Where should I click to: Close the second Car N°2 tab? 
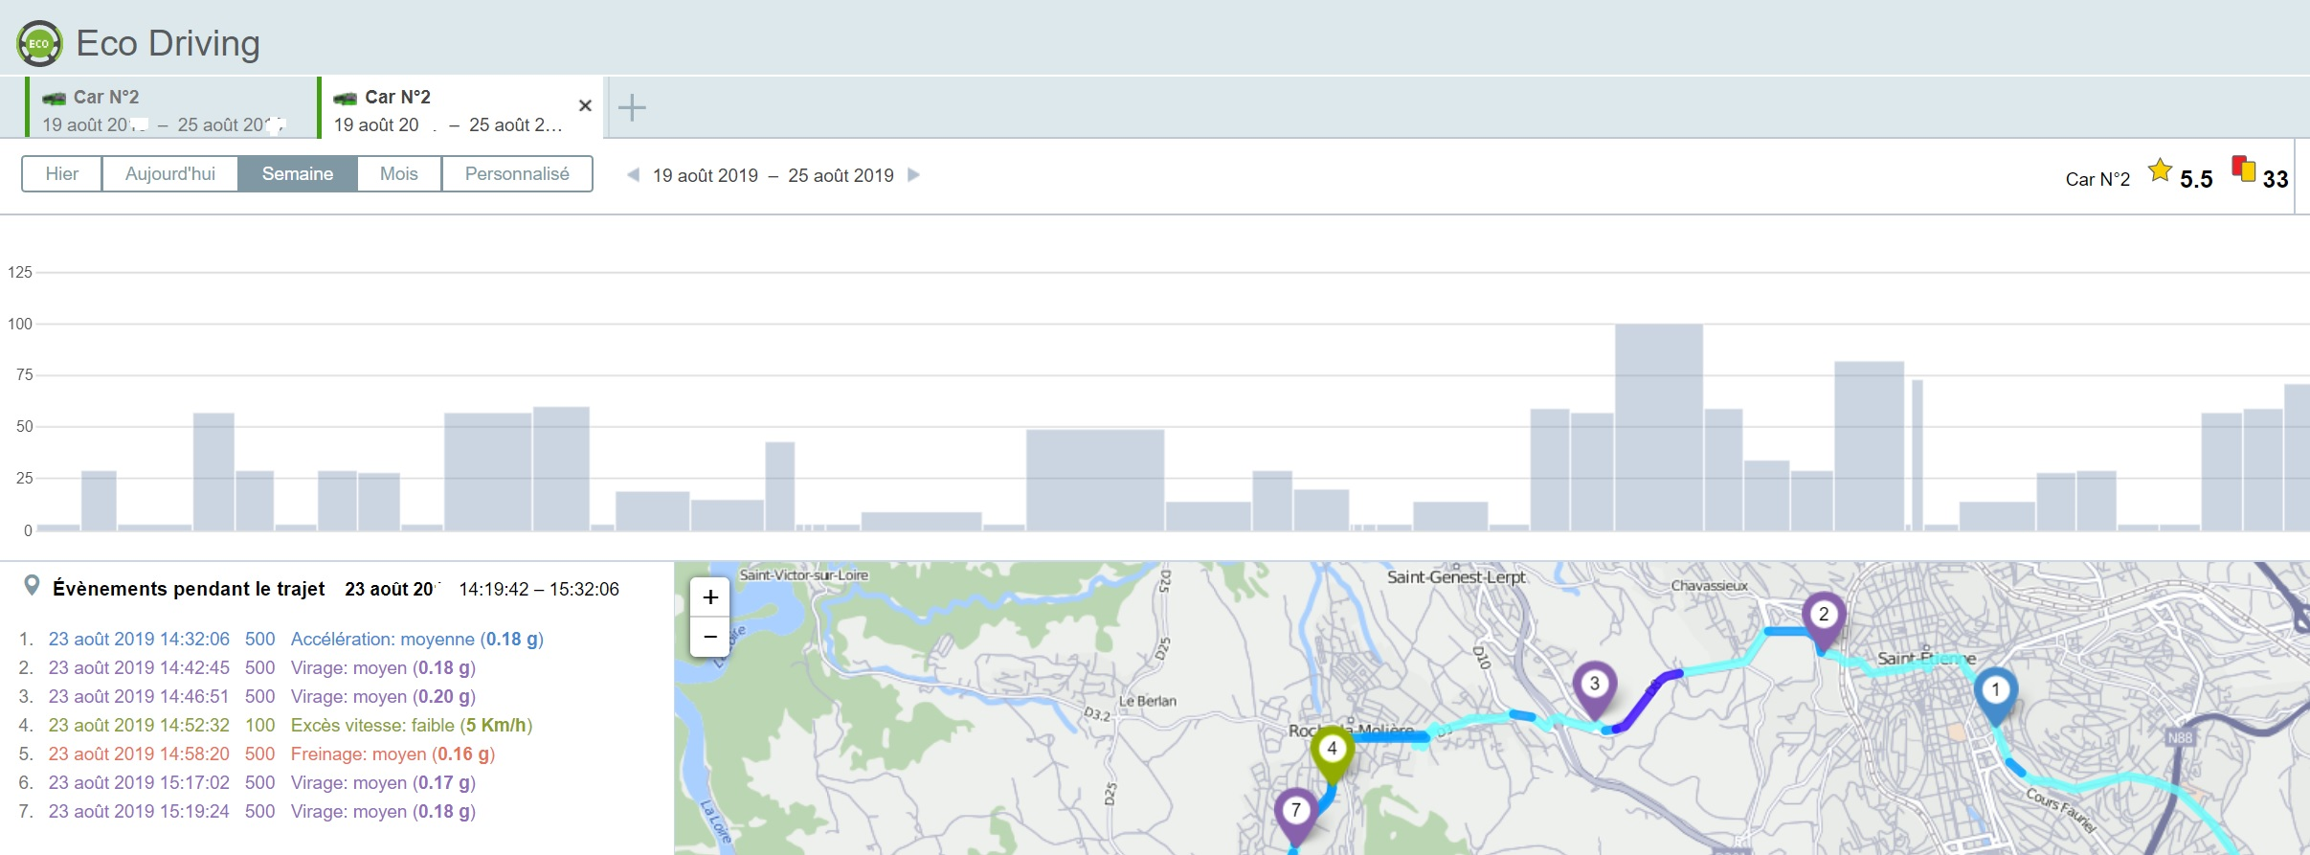click(585, 105)
